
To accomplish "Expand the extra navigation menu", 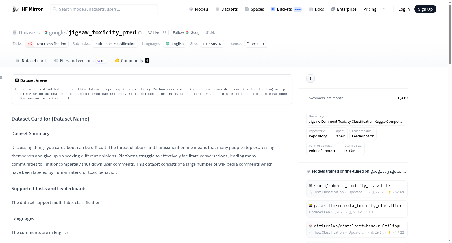I will [386, 9].
